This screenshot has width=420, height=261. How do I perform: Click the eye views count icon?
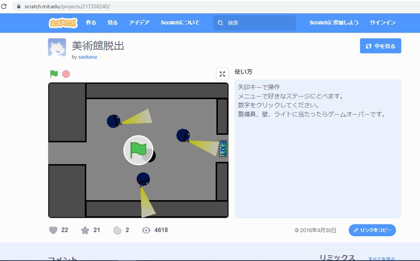pyautogui.click(x=146, y=230)
